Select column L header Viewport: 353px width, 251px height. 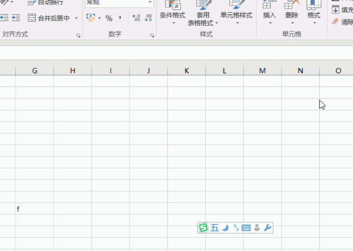224,71
